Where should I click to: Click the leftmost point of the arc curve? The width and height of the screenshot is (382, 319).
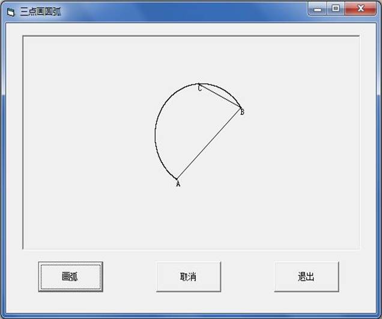[156, 134]
